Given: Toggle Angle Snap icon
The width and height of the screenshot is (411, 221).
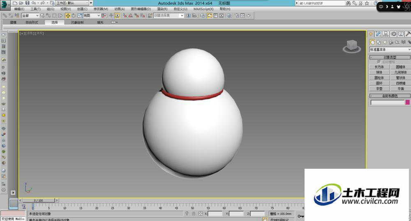Looking at the screenshot, I should pos(131,16).
